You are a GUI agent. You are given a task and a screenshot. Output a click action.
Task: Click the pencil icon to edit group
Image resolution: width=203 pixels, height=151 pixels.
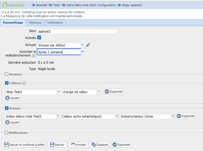pos(88,45)
